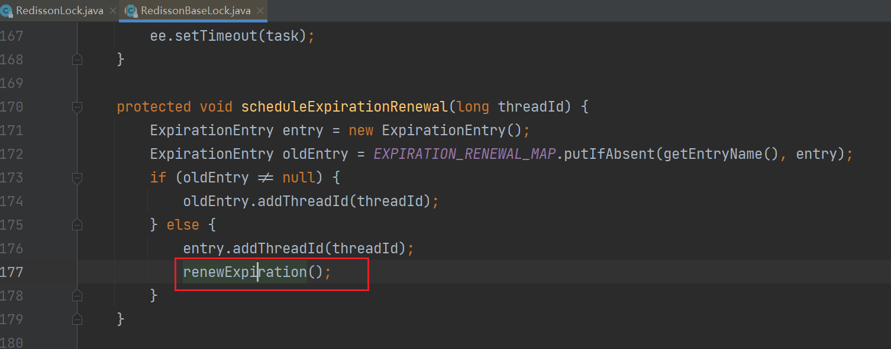The image size is (891, 349).
Task: Click the RedissonLock.java class file icon
Action: 8,11
